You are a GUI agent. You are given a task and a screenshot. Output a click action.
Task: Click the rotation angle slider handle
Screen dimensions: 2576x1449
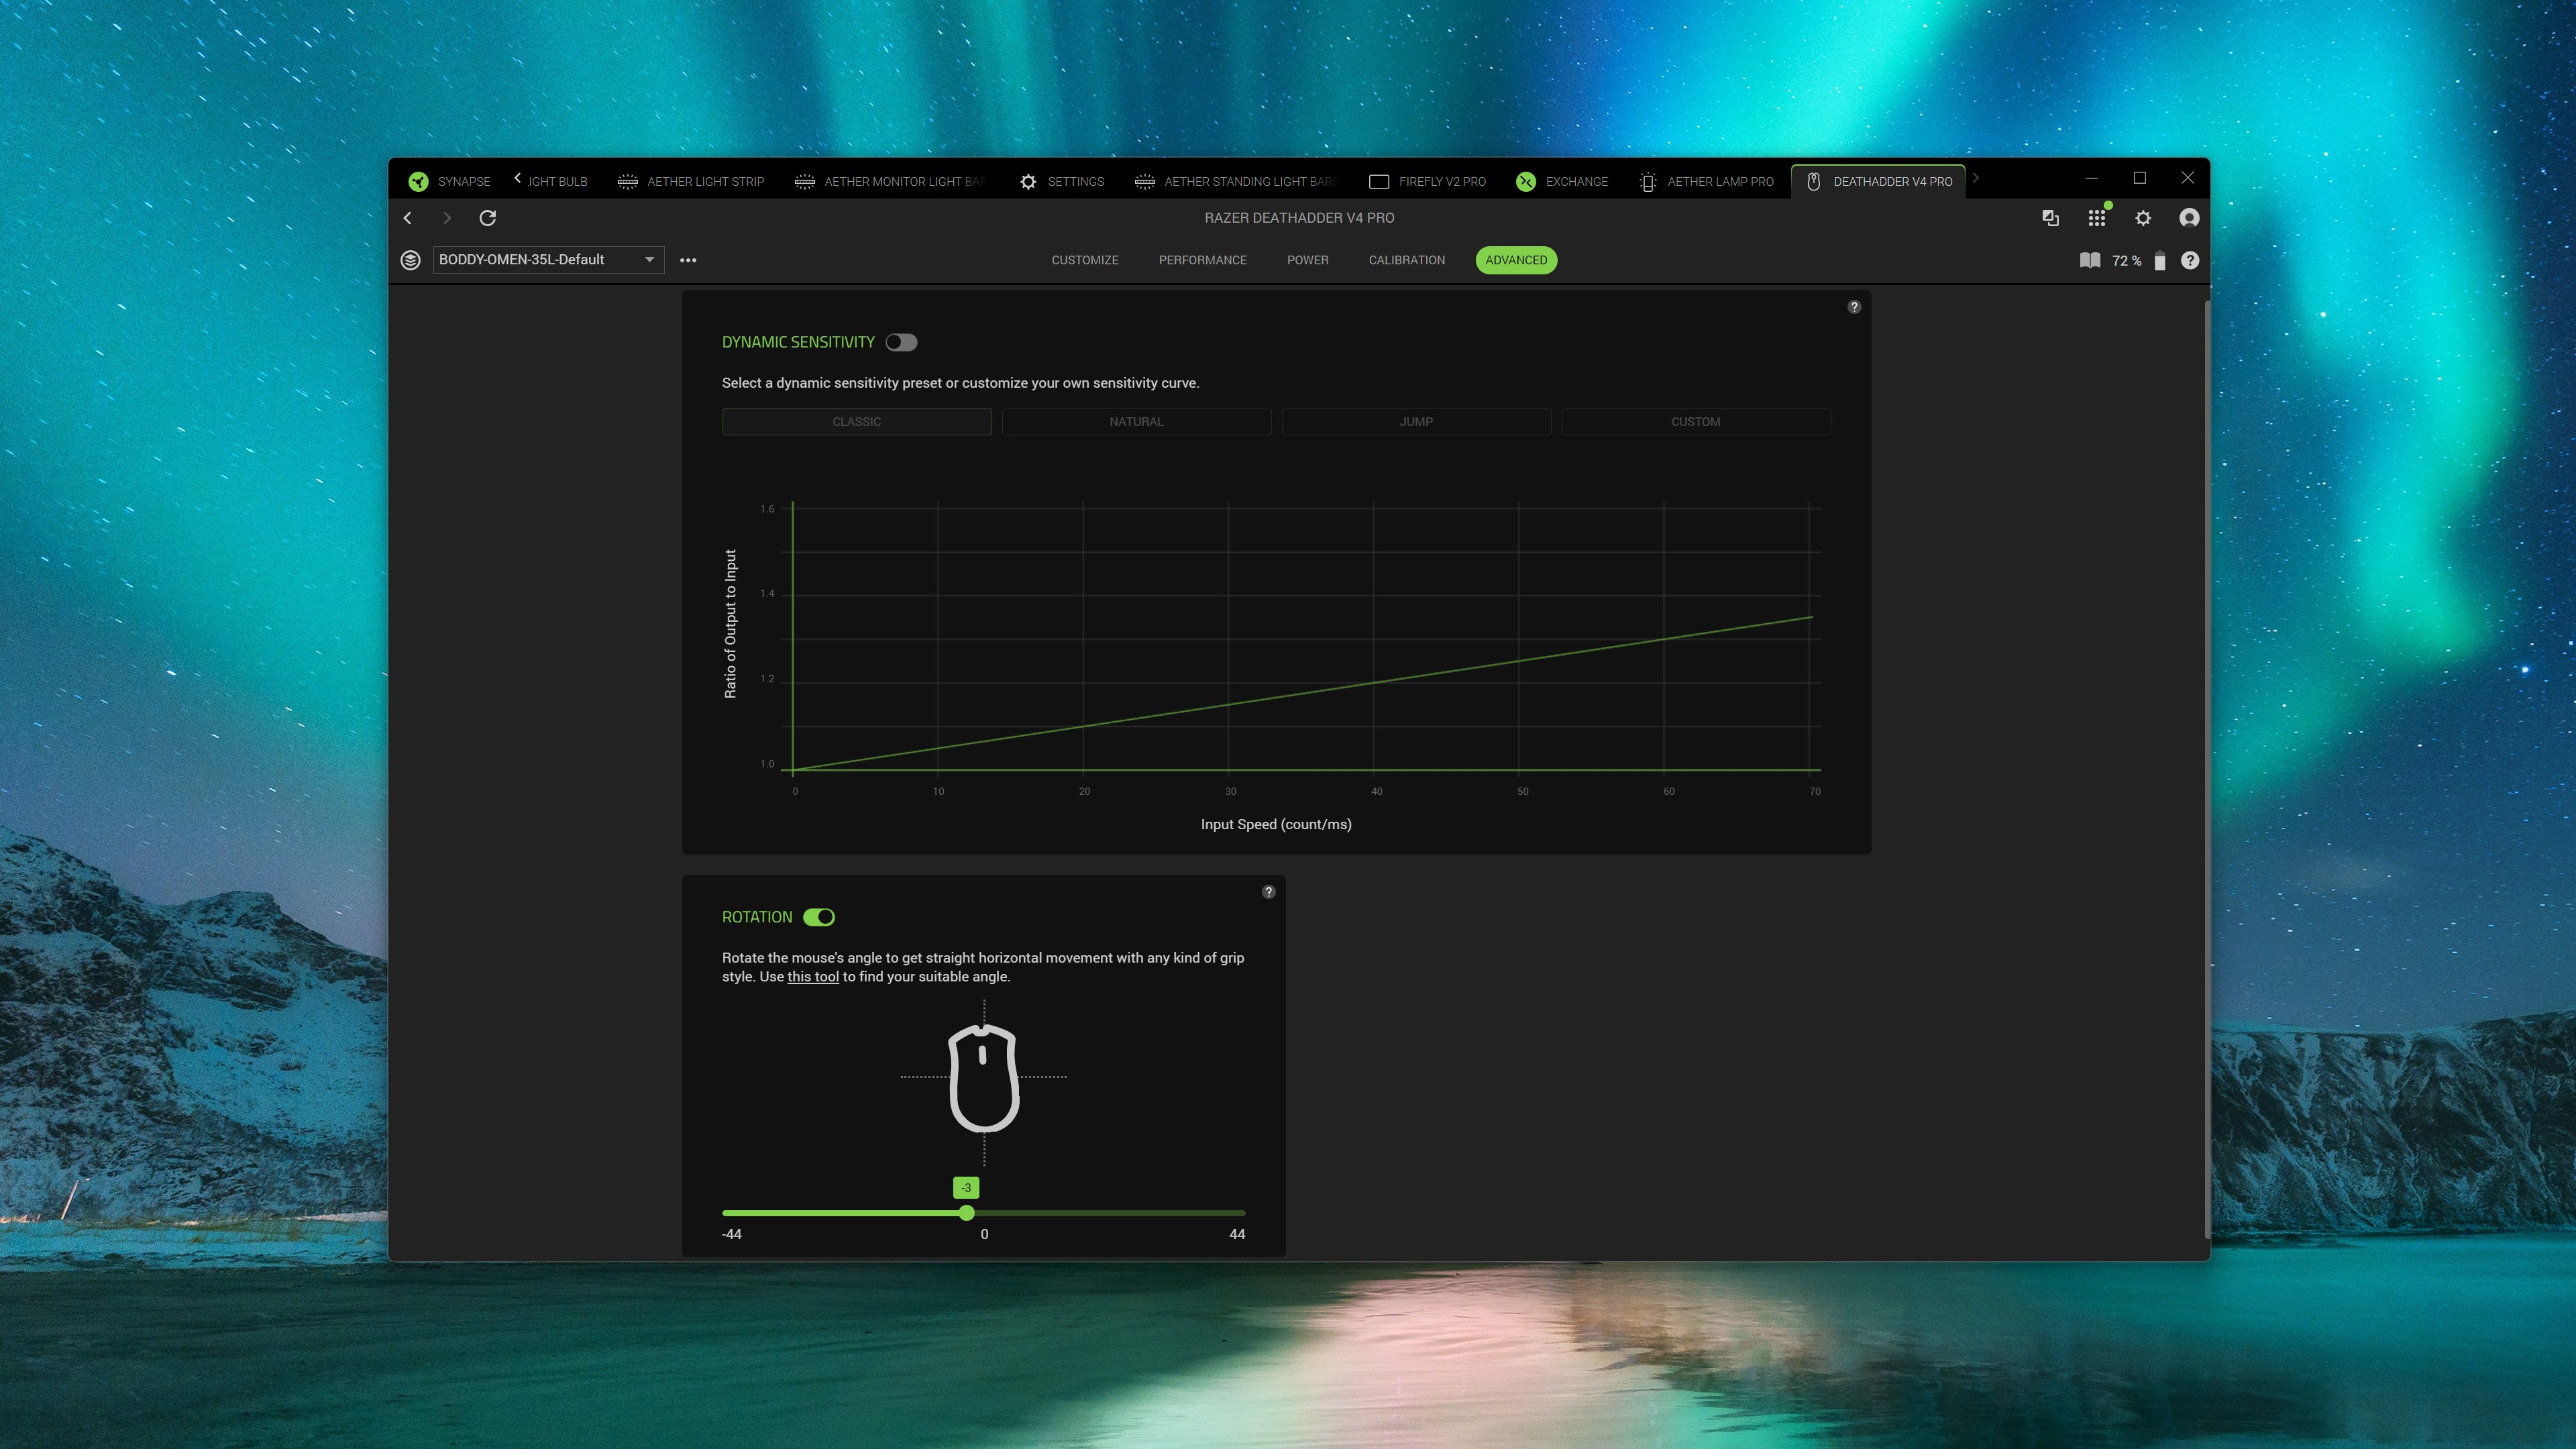coord(966,1213)
